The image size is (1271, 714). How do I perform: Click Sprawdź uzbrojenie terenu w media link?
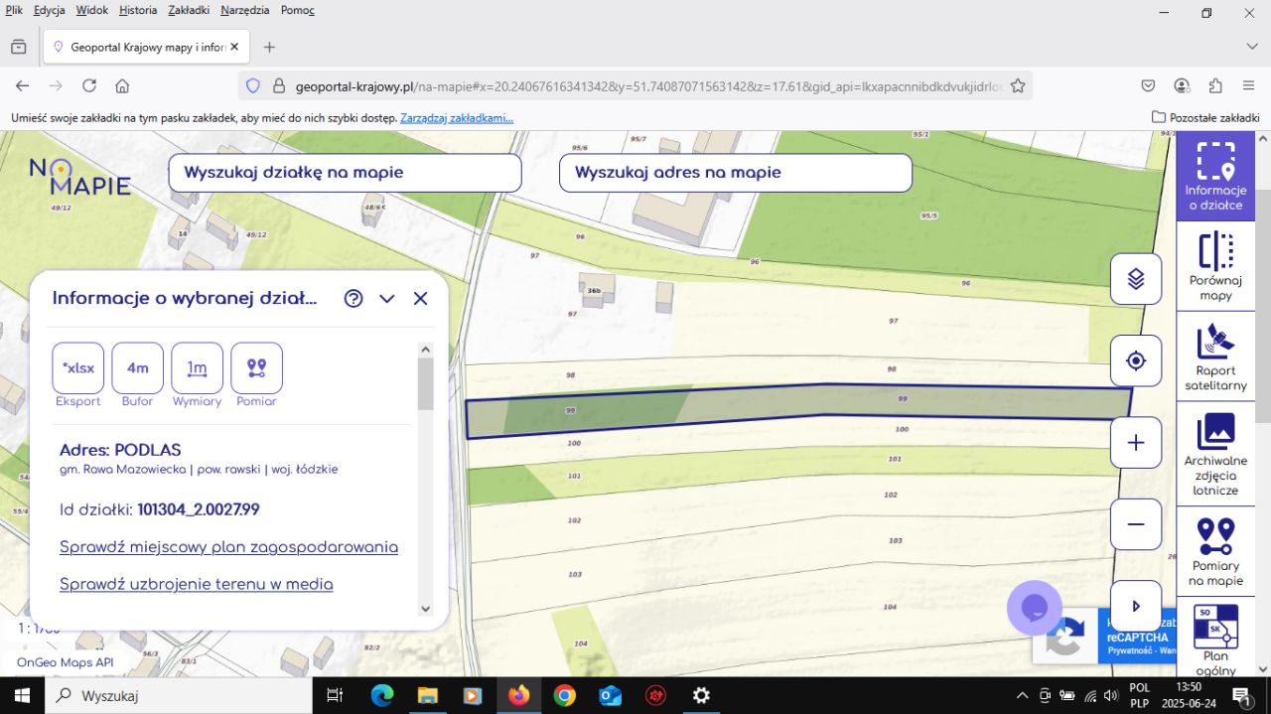(197, 584)
